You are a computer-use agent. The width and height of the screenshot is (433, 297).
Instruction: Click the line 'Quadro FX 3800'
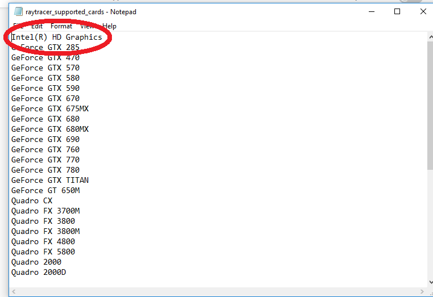pyautogui.click(x=43, y=221)
